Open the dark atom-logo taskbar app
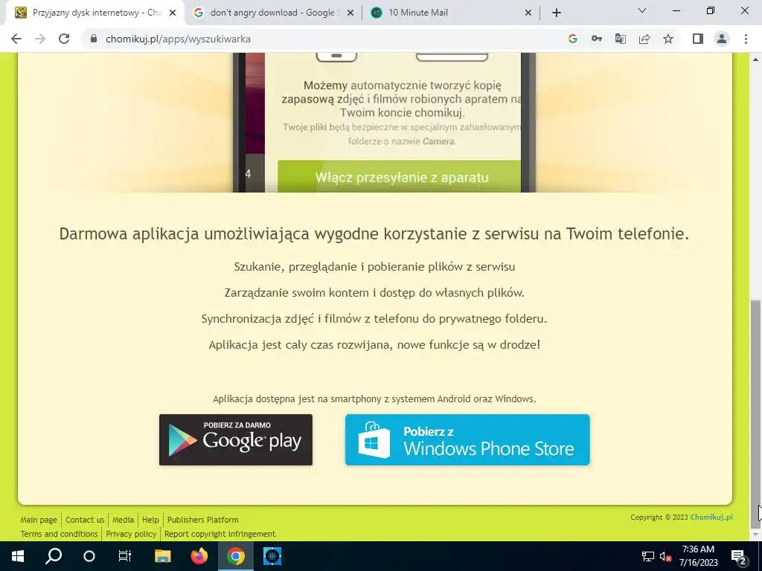 click(x=272, y=556)
